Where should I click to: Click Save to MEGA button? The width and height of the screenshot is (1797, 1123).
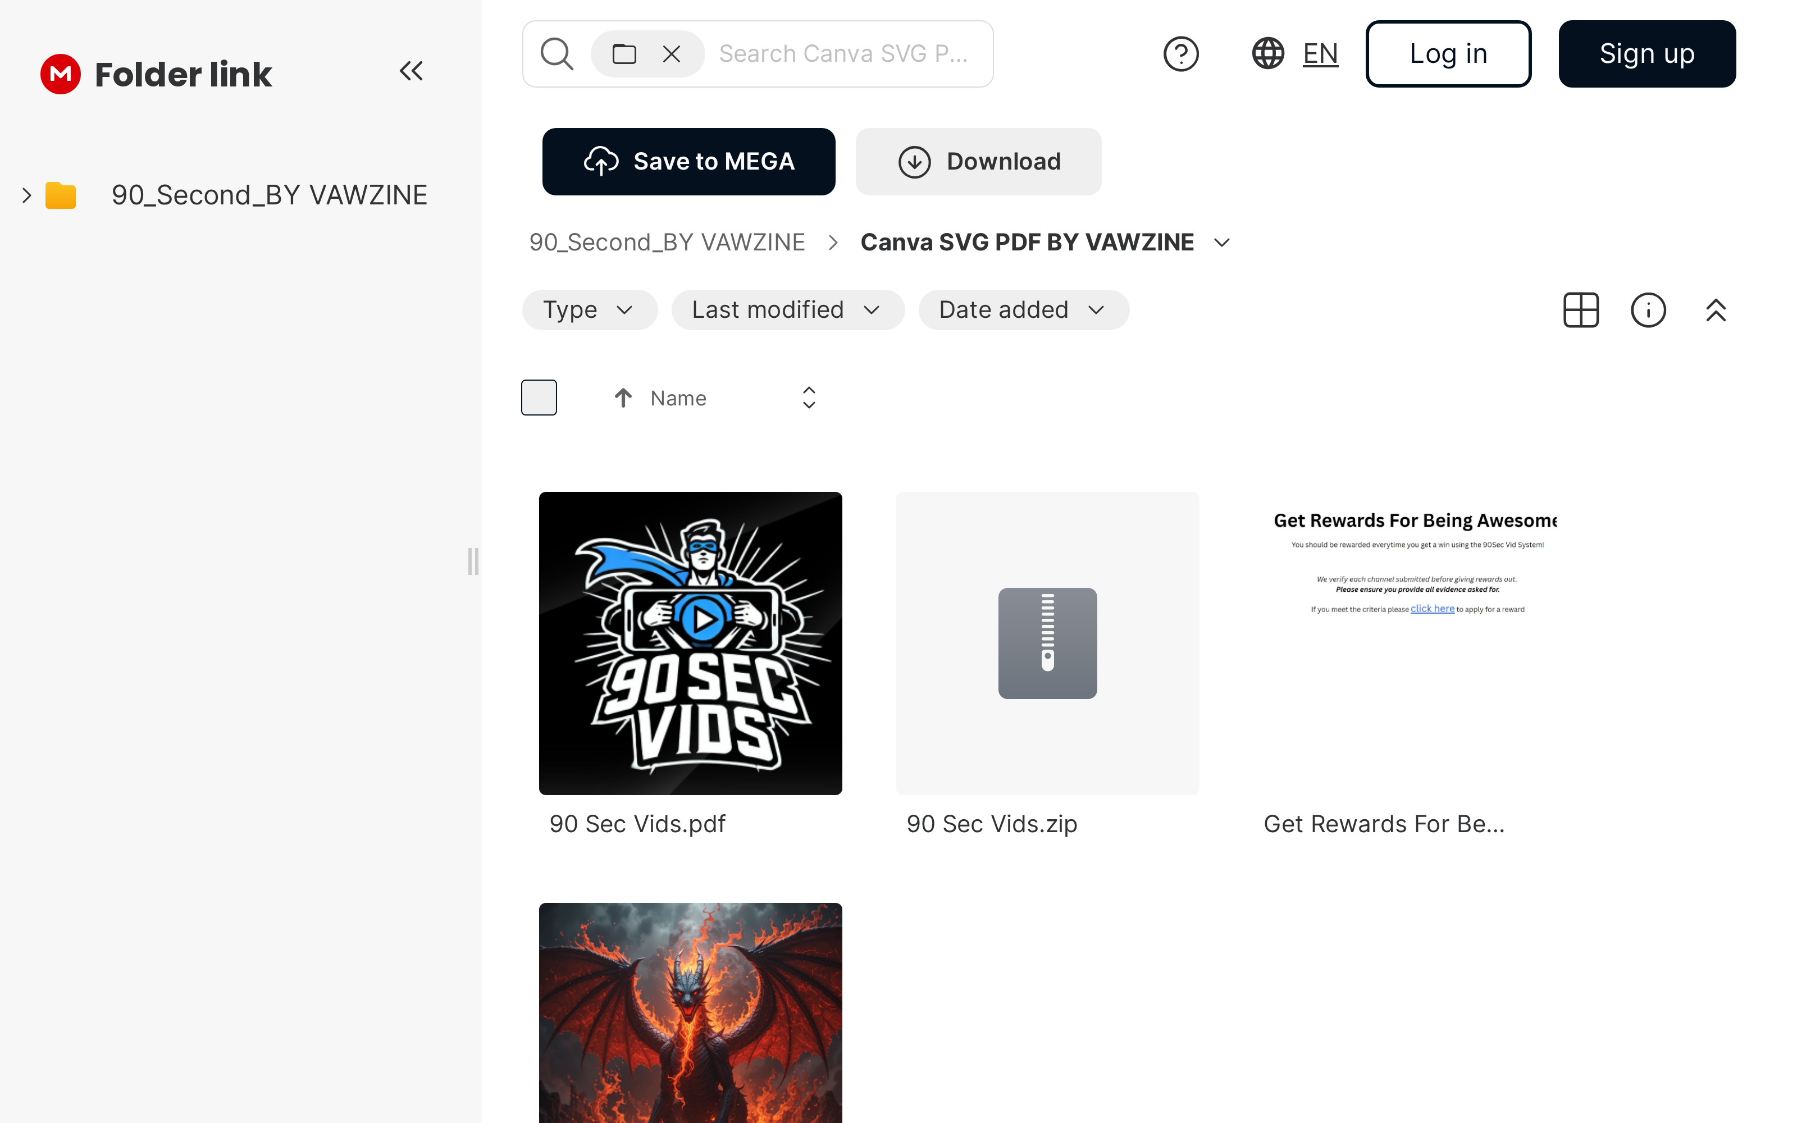coord(688,161)
